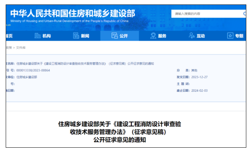Open the 服务 navigation menu
Screen dimensions: 252x153
pos(158,36)
